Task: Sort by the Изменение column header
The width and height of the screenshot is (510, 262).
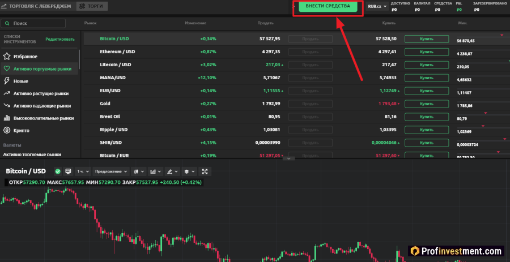Action: click(x=195, y=23)
